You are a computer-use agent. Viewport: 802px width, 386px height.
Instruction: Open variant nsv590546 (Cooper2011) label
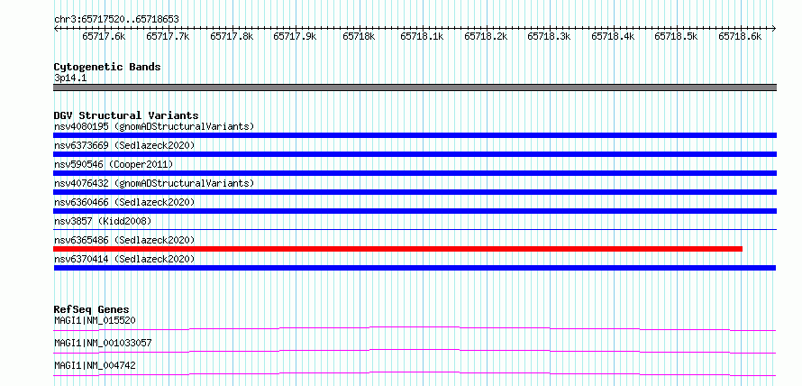click(114, 164)
